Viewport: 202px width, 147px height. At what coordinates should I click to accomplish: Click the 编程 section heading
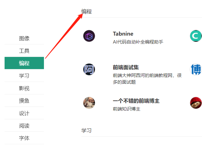(86, 12)
